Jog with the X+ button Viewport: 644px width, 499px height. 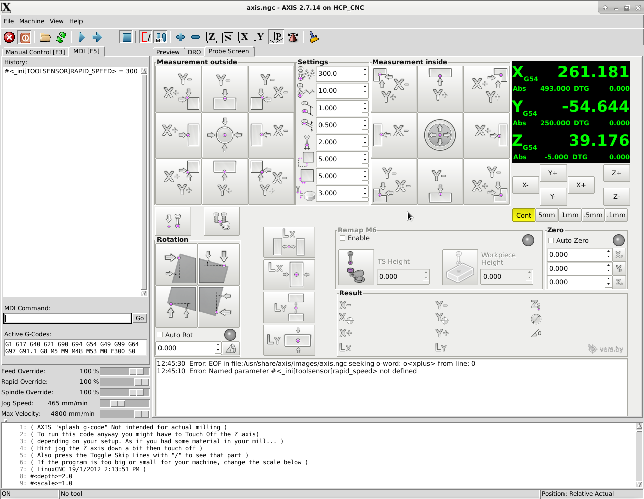(581, 185)
